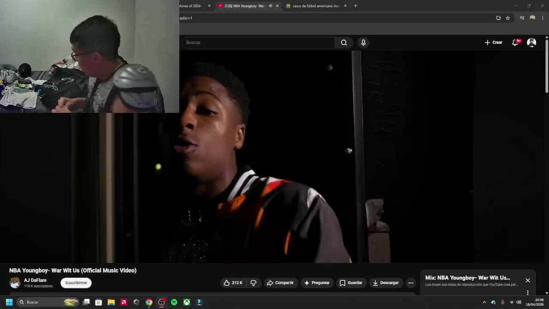Close the Mix: NBA Youngboy panel
The height and width of the screenshot is (309, 549).
[x=528, y=280]
